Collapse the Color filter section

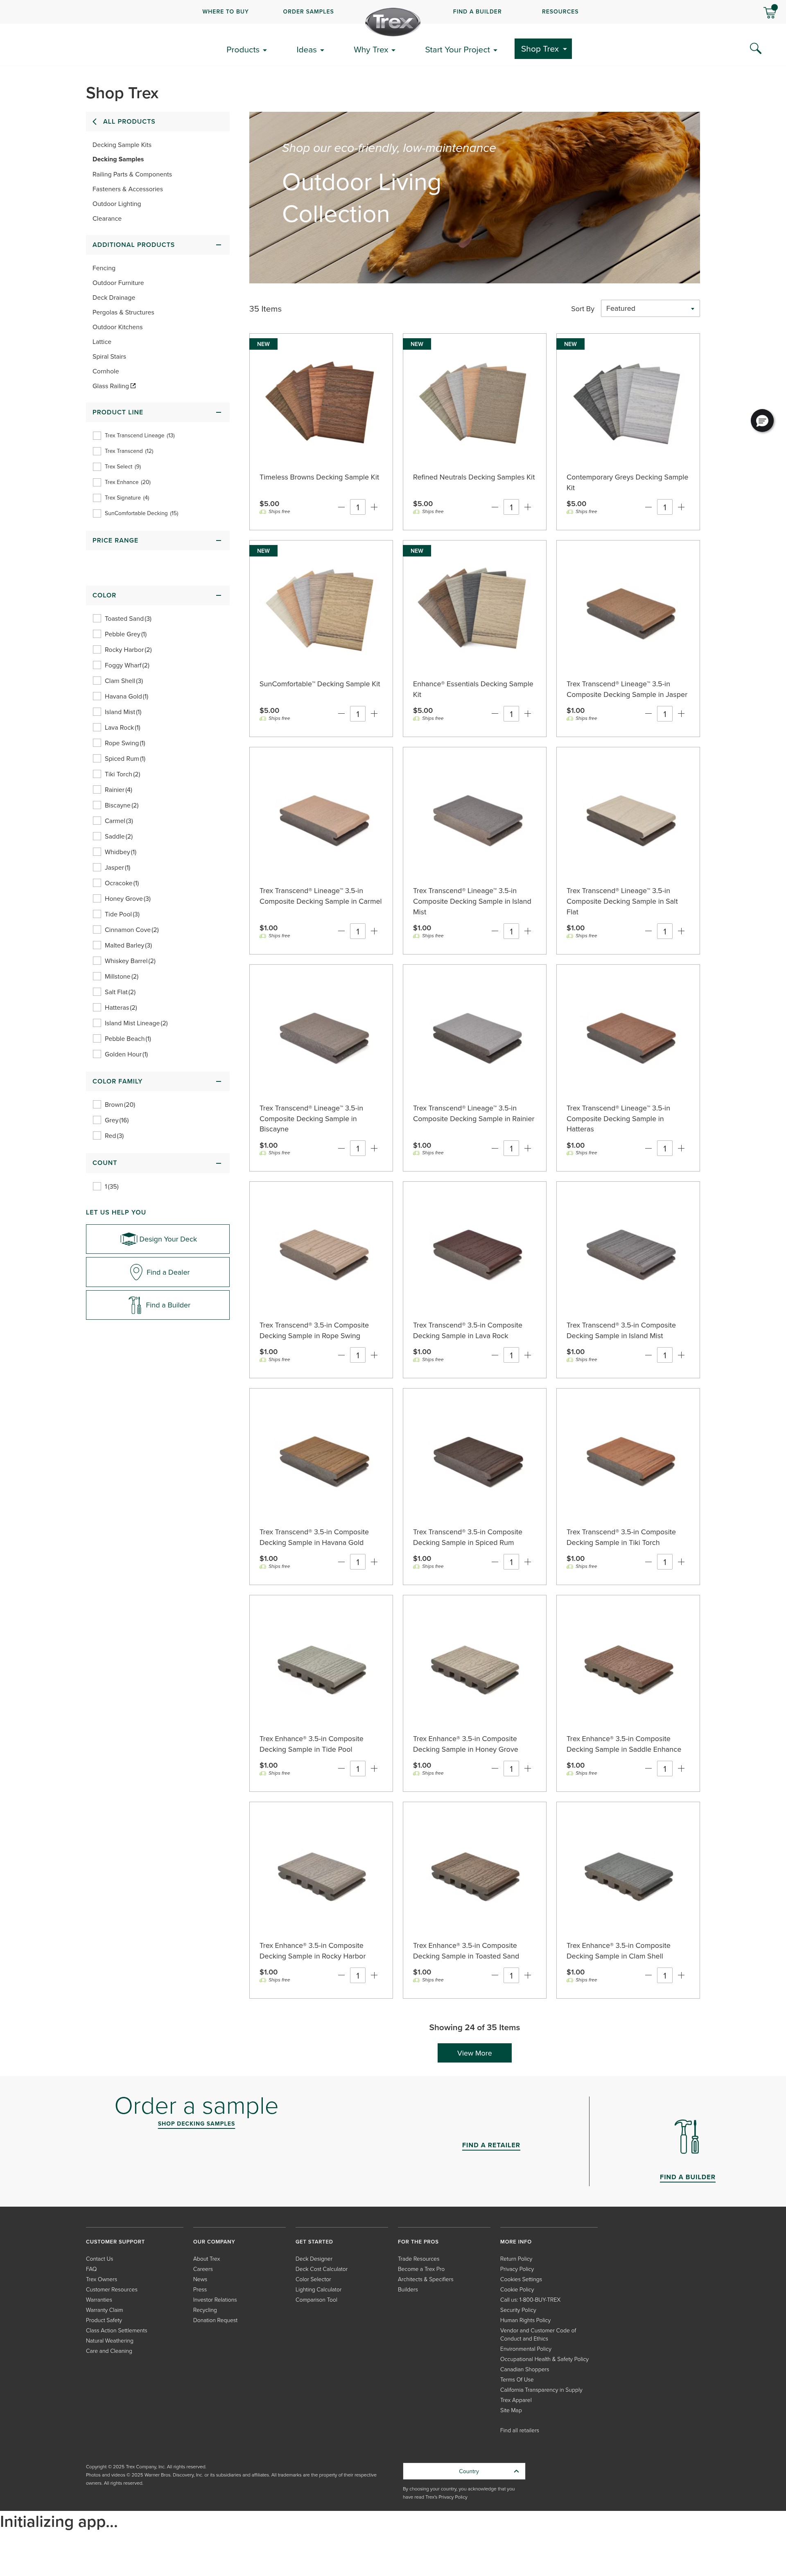pos(218,595)
